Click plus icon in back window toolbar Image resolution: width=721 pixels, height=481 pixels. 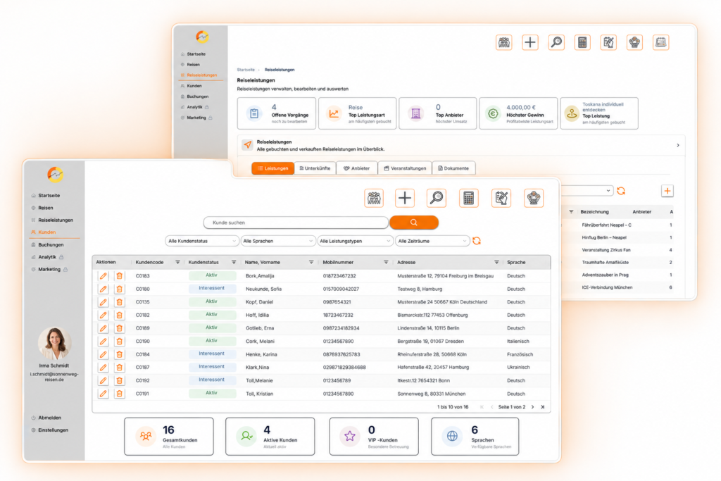530,43
